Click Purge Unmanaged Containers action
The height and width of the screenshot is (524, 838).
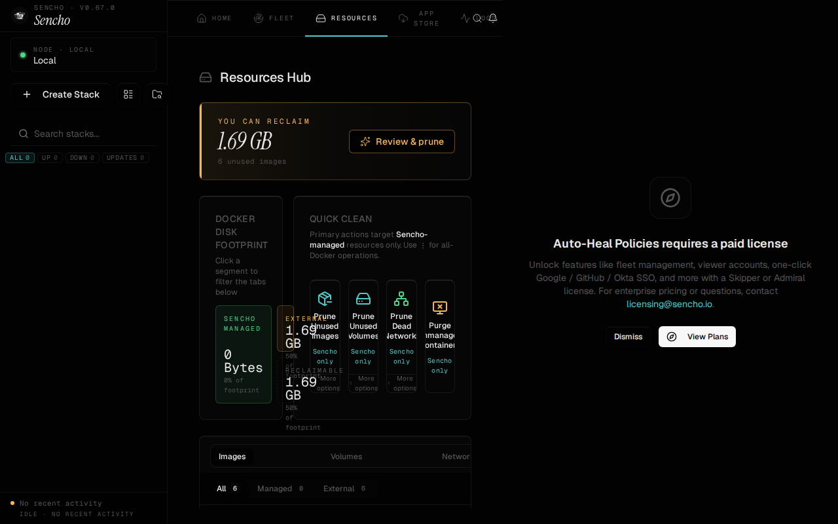(x=440, y=336)
